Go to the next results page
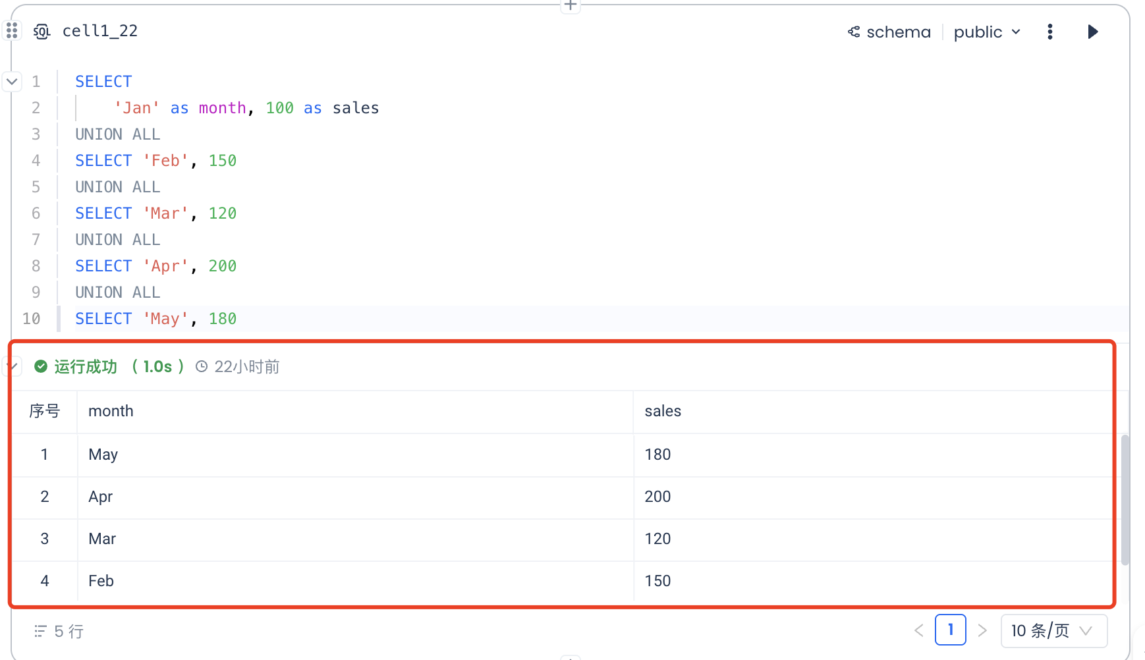 982,630
